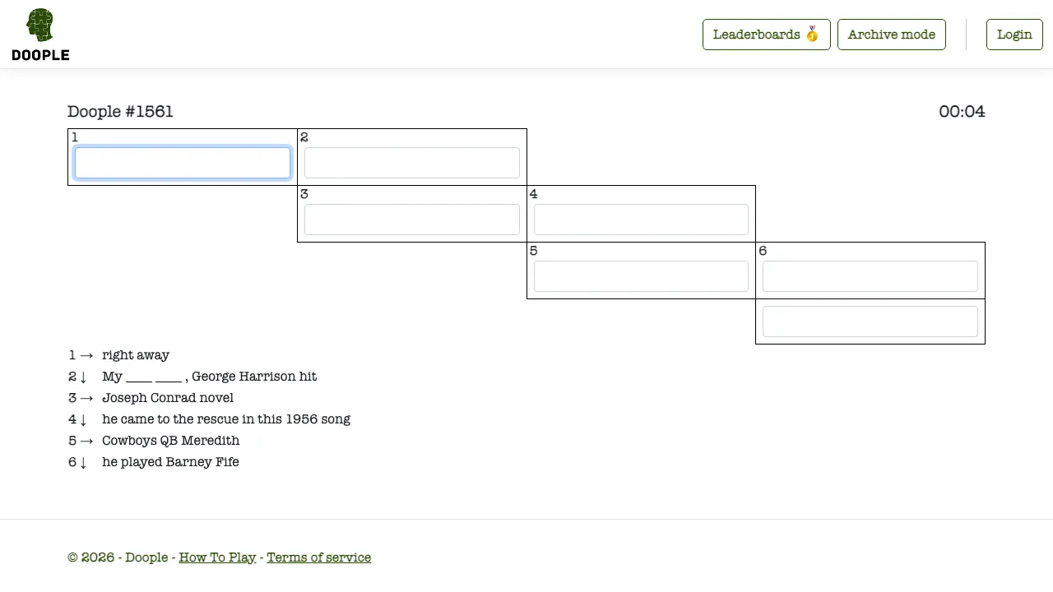
Task: Open the Login page
Action: pyautogui.click(x=1014, y=35)
